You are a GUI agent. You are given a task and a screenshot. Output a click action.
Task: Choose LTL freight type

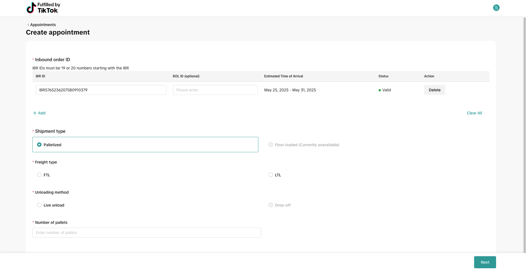tap(271, 175)
